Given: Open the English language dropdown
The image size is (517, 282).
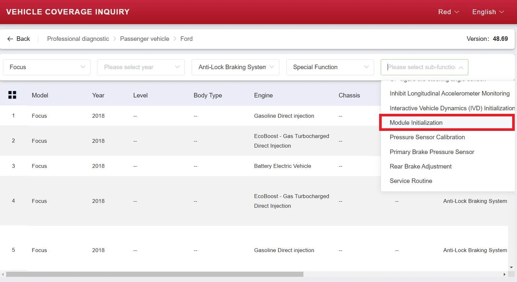Looking at the screenshot, I should coord(488,12).
